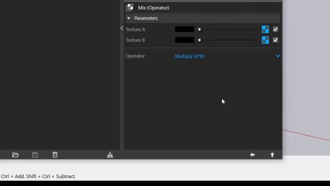Click the Mix (Operator) texture icon
330x186 pixels.
click(x=129, y=8)
